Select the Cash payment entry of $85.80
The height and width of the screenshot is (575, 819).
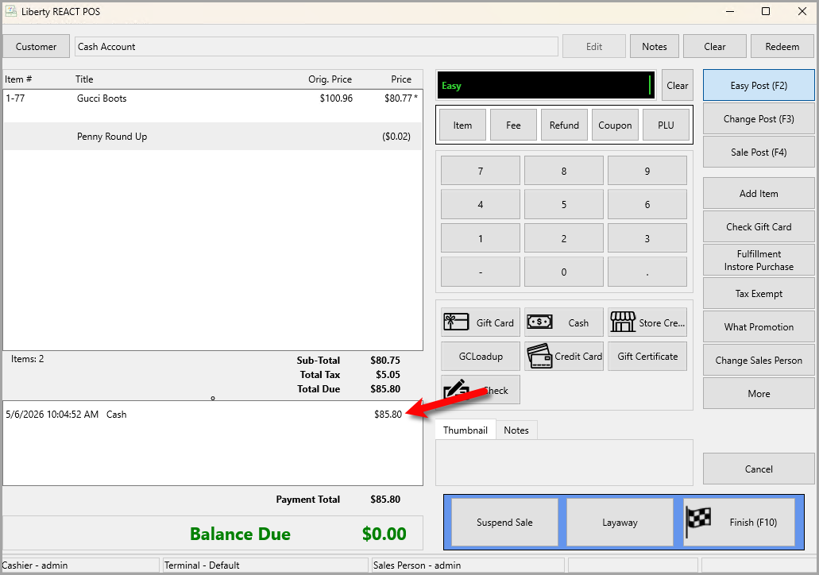(x=213, y=414)
